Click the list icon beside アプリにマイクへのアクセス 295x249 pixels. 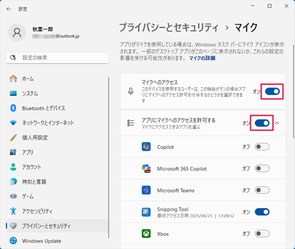pyautogui.click(x=130, y=123)
